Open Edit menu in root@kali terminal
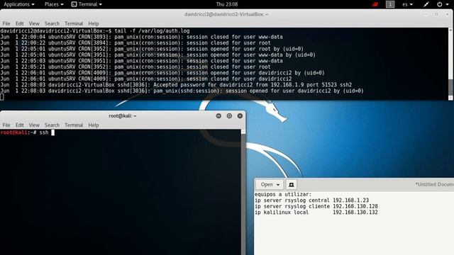454x255 pixels. [x=19, y=125]
